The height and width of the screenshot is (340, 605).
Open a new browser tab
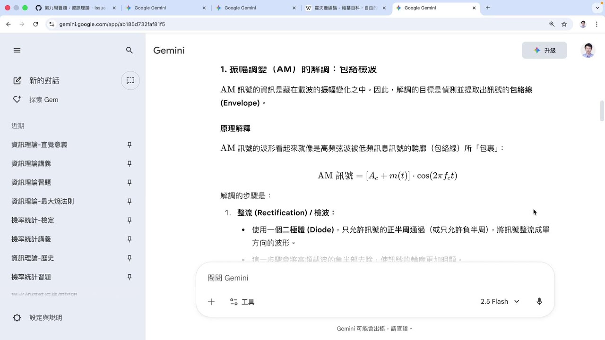coord(488,8)
